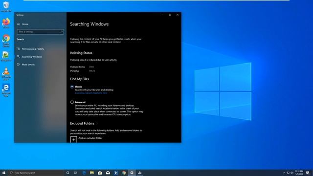Open the taskbar clock and date
Viewport: 313px width, 176px height.
[299, 173]
